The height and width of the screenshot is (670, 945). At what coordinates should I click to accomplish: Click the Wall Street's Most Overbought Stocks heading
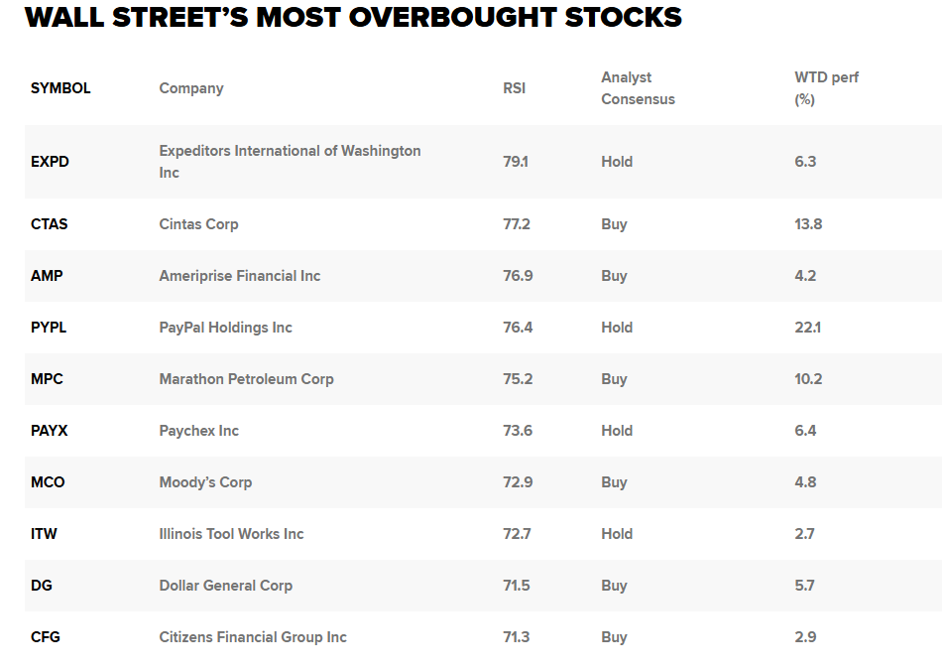coord(353,17)
